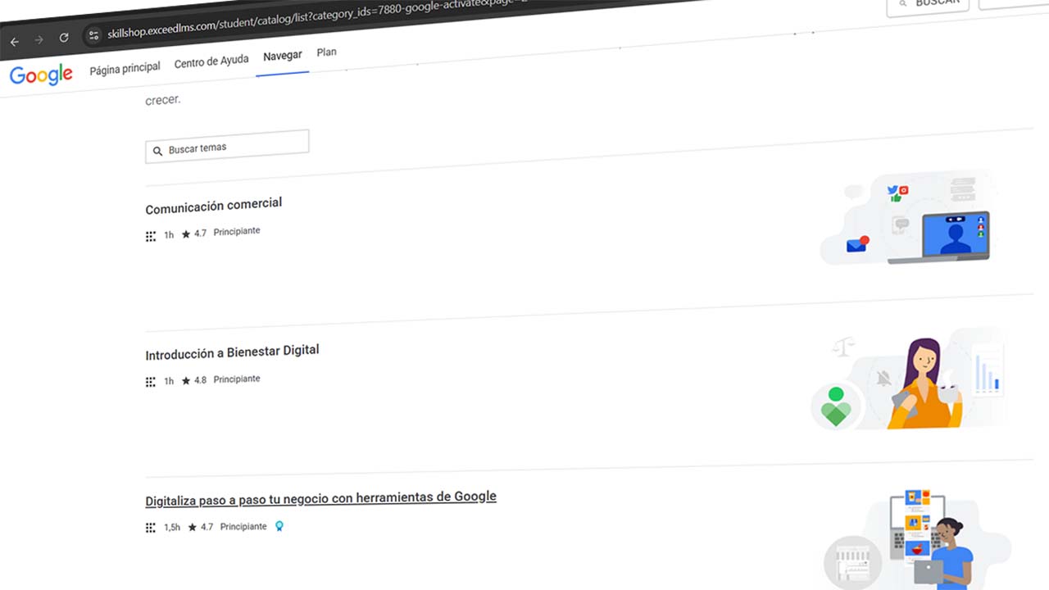Image resolution: width=1049 pixels, height=590 pixels.
Task: Open the Digitaliza paso a paso course link
Action: pos(320,497)
